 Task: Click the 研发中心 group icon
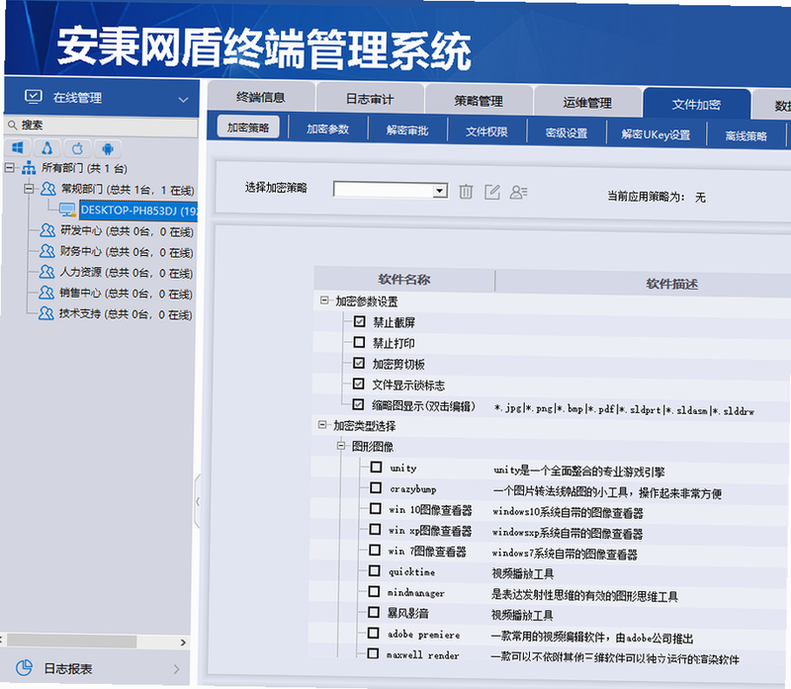pyautogui.click(x=47, y=230)
